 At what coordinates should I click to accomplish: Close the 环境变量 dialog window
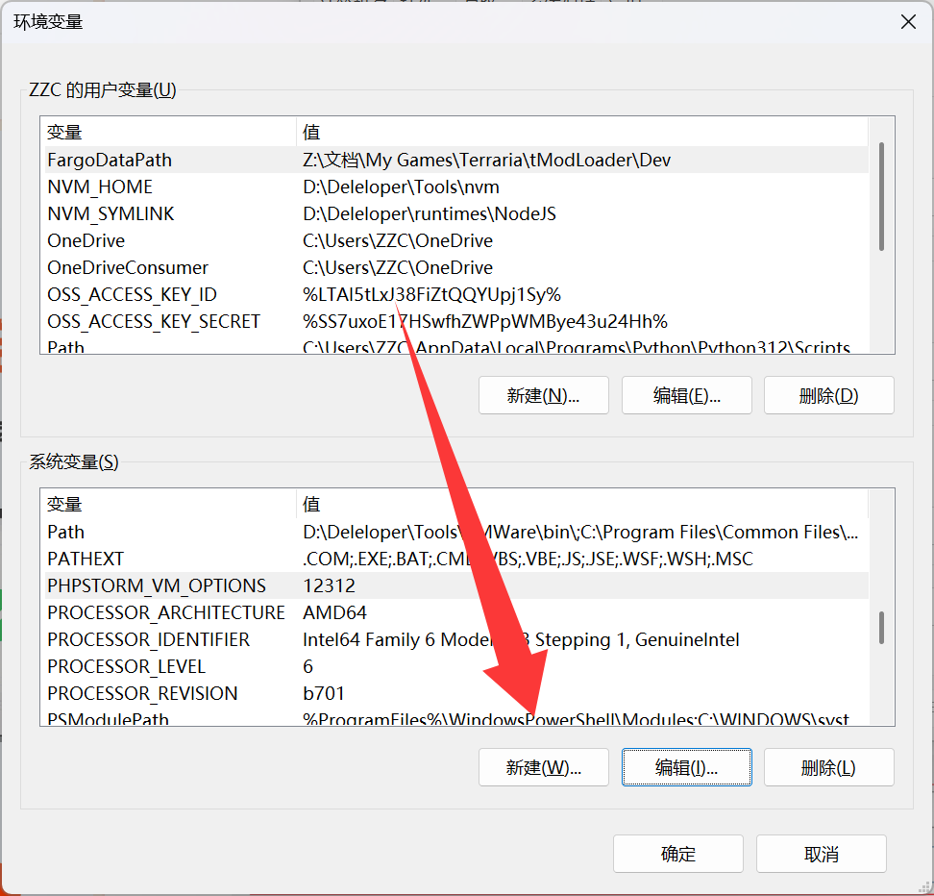click(x=908, y=22)
